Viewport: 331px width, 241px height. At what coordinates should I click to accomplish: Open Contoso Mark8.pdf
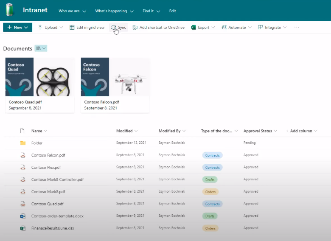48,192
